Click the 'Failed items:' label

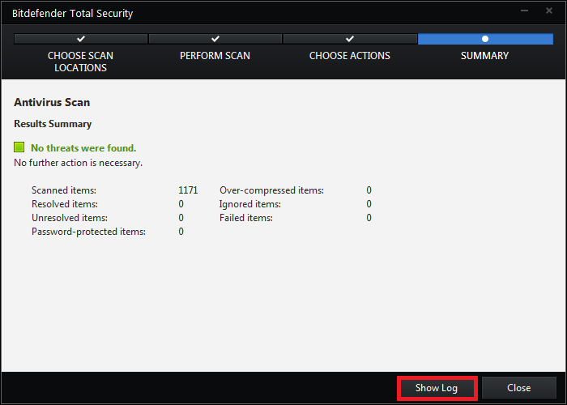pos(246,218)
